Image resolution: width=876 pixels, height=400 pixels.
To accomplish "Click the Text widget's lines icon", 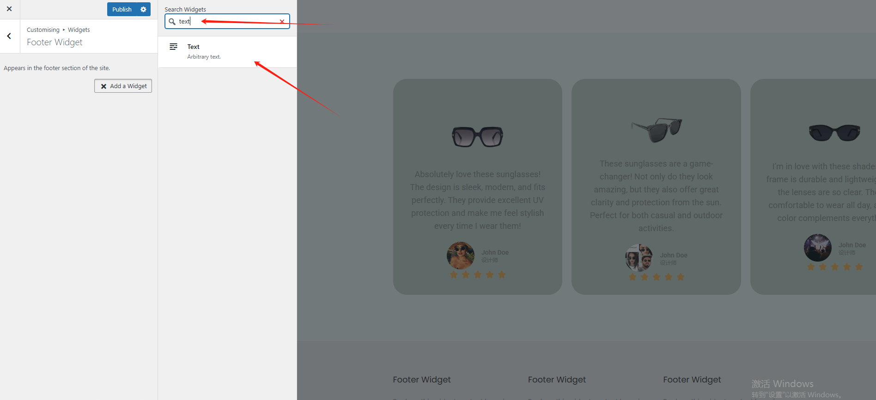I will pyautogui.click(x=174, y=47).
